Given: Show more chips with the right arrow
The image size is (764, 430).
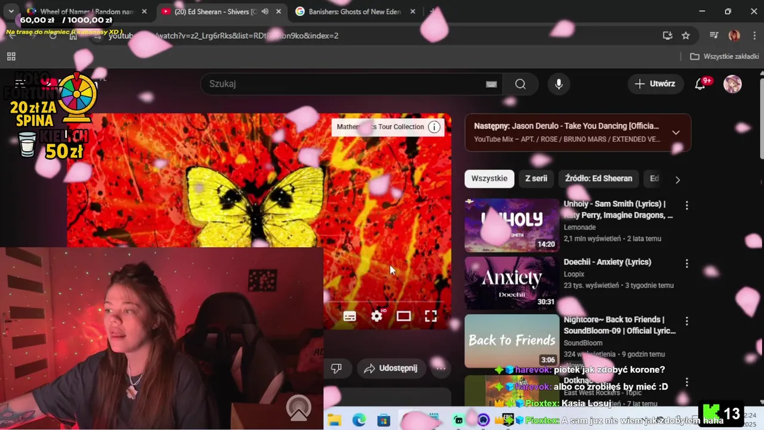Looking at the screenshot, I should [x=677, y=180].
